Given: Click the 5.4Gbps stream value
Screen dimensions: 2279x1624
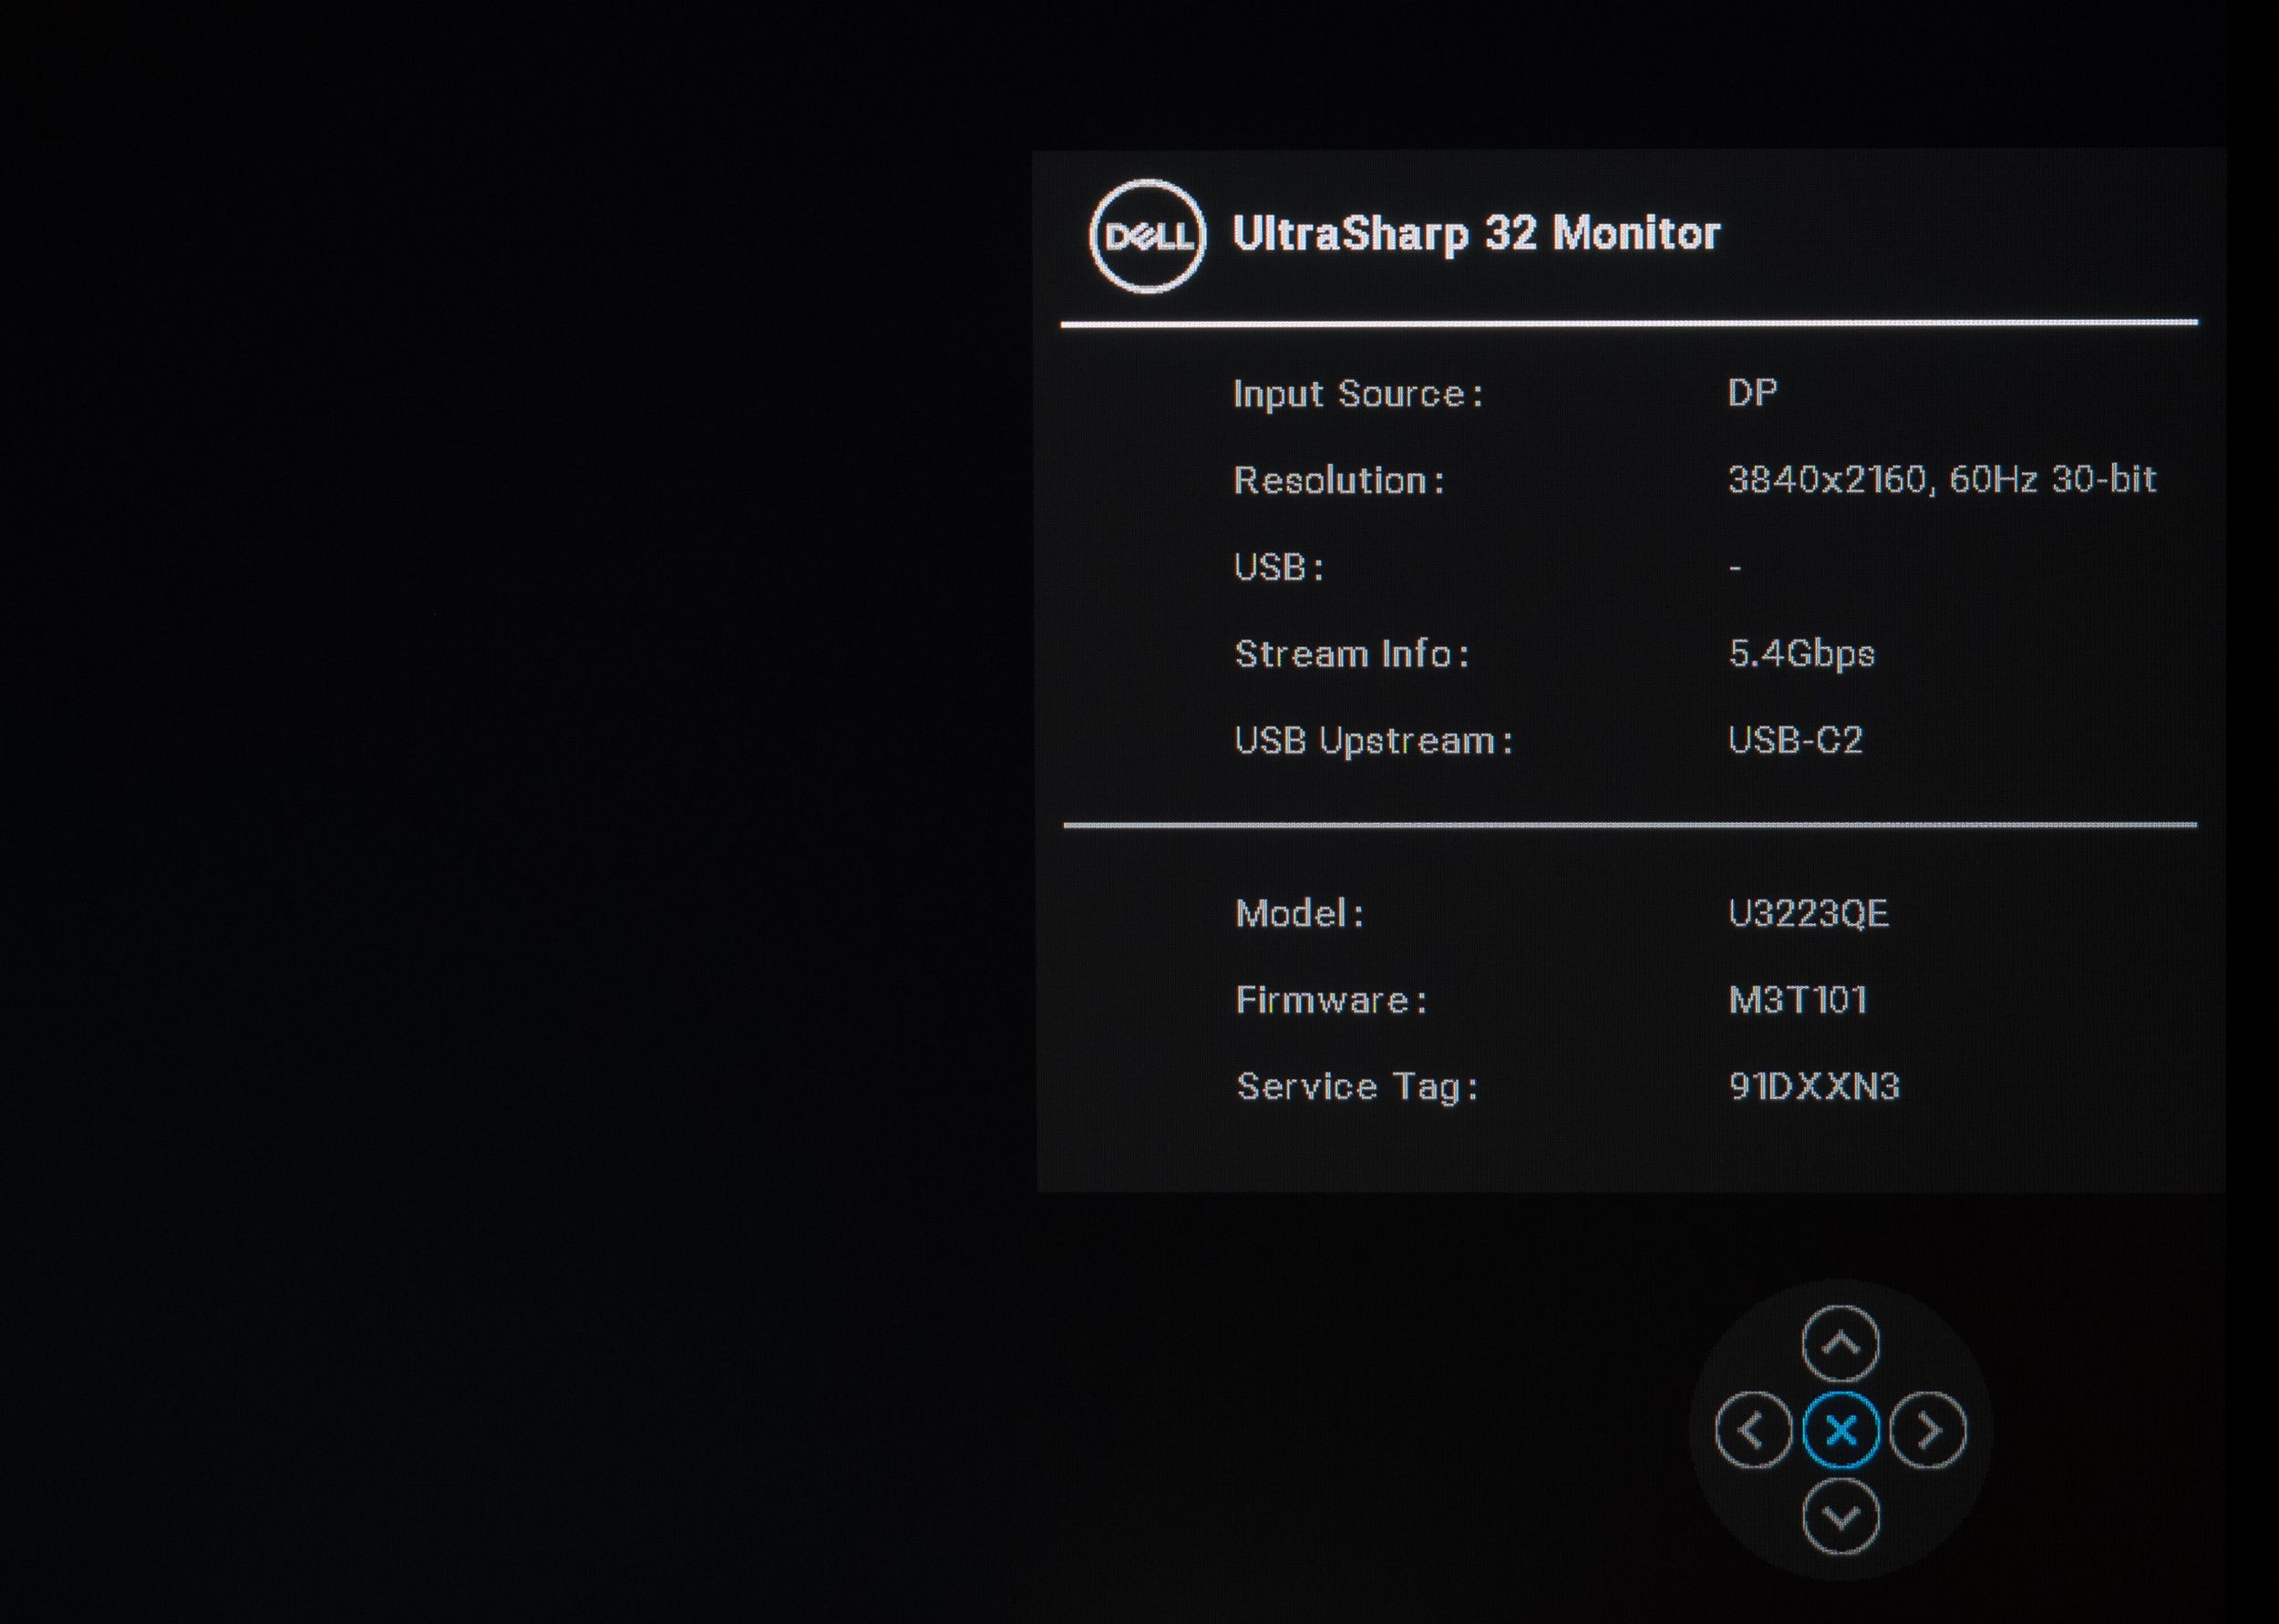Looking at the screenshot, I should tap(1801, 654).
